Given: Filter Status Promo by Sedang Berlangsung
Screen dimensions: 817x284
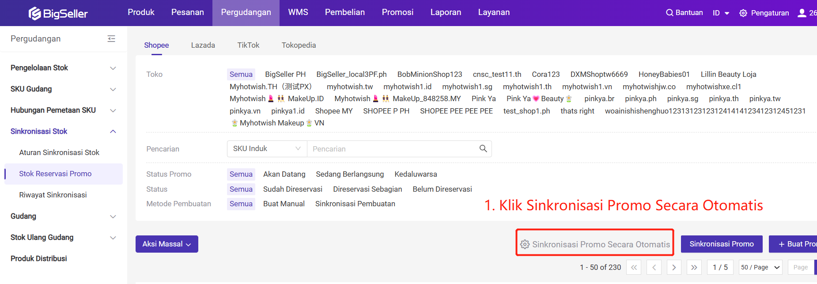Looking at the screenshot, I should pyautogui.click(x=350, y=174).
